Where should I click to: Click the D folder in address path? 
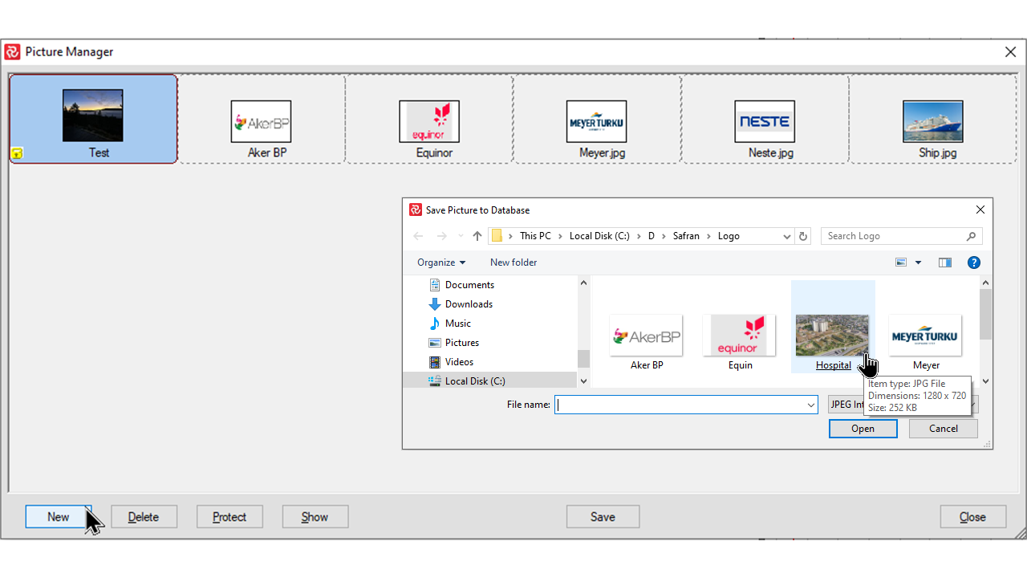coord(652,236)
